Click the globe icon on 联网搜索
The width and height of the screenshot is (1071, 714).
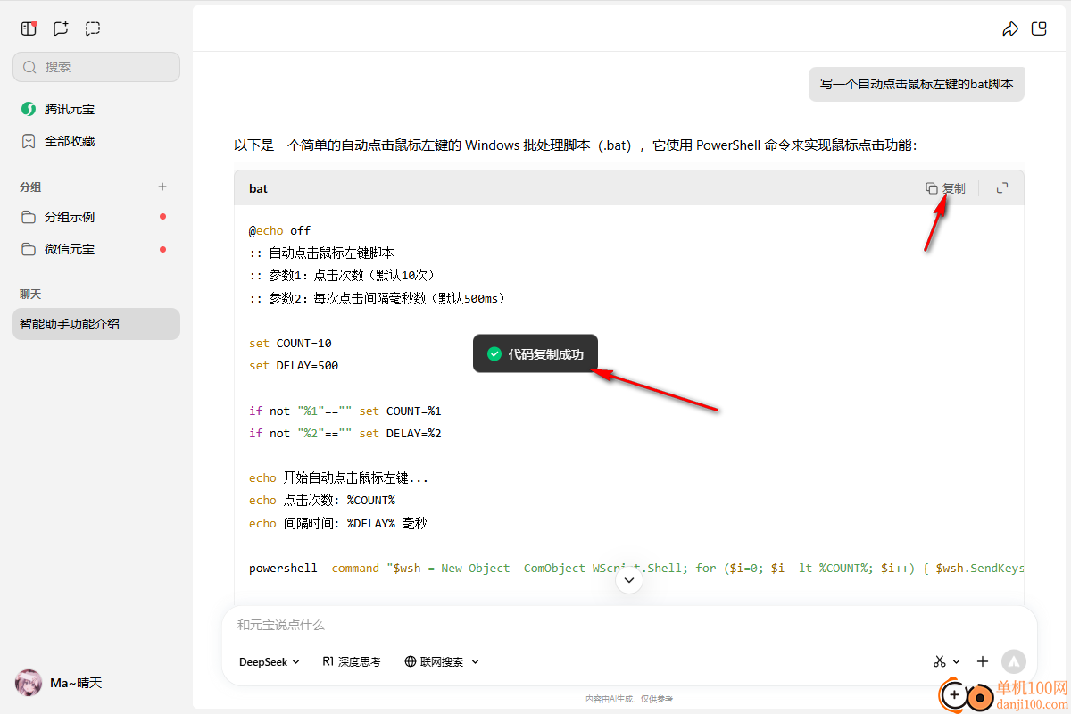[411, 661]
